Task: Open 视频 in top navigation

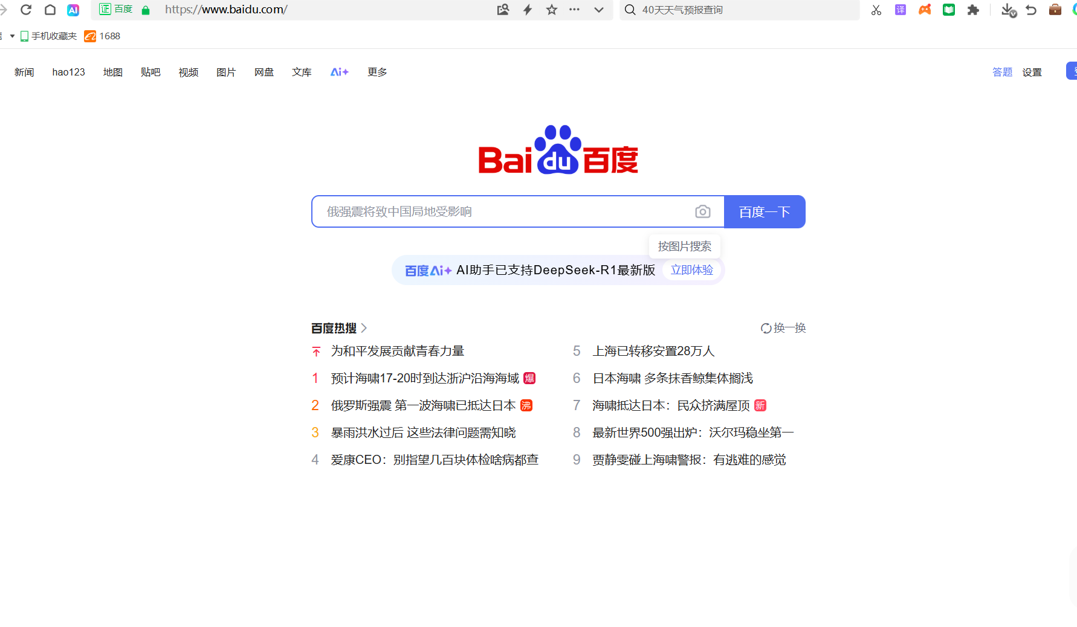Action: (x=189, y=72)
